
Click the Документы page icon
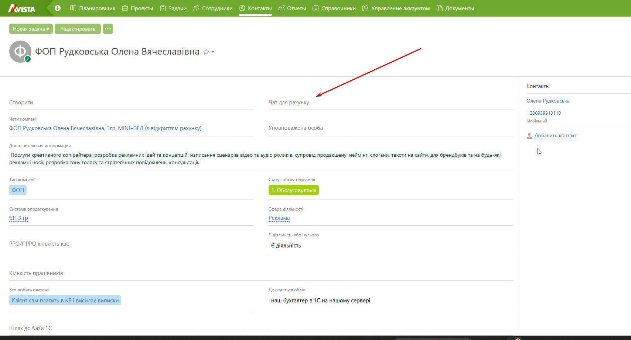439,8
